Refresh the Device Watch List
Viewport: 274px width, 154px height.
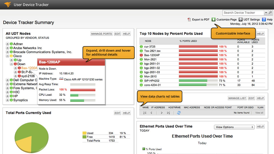pos(179,113)
